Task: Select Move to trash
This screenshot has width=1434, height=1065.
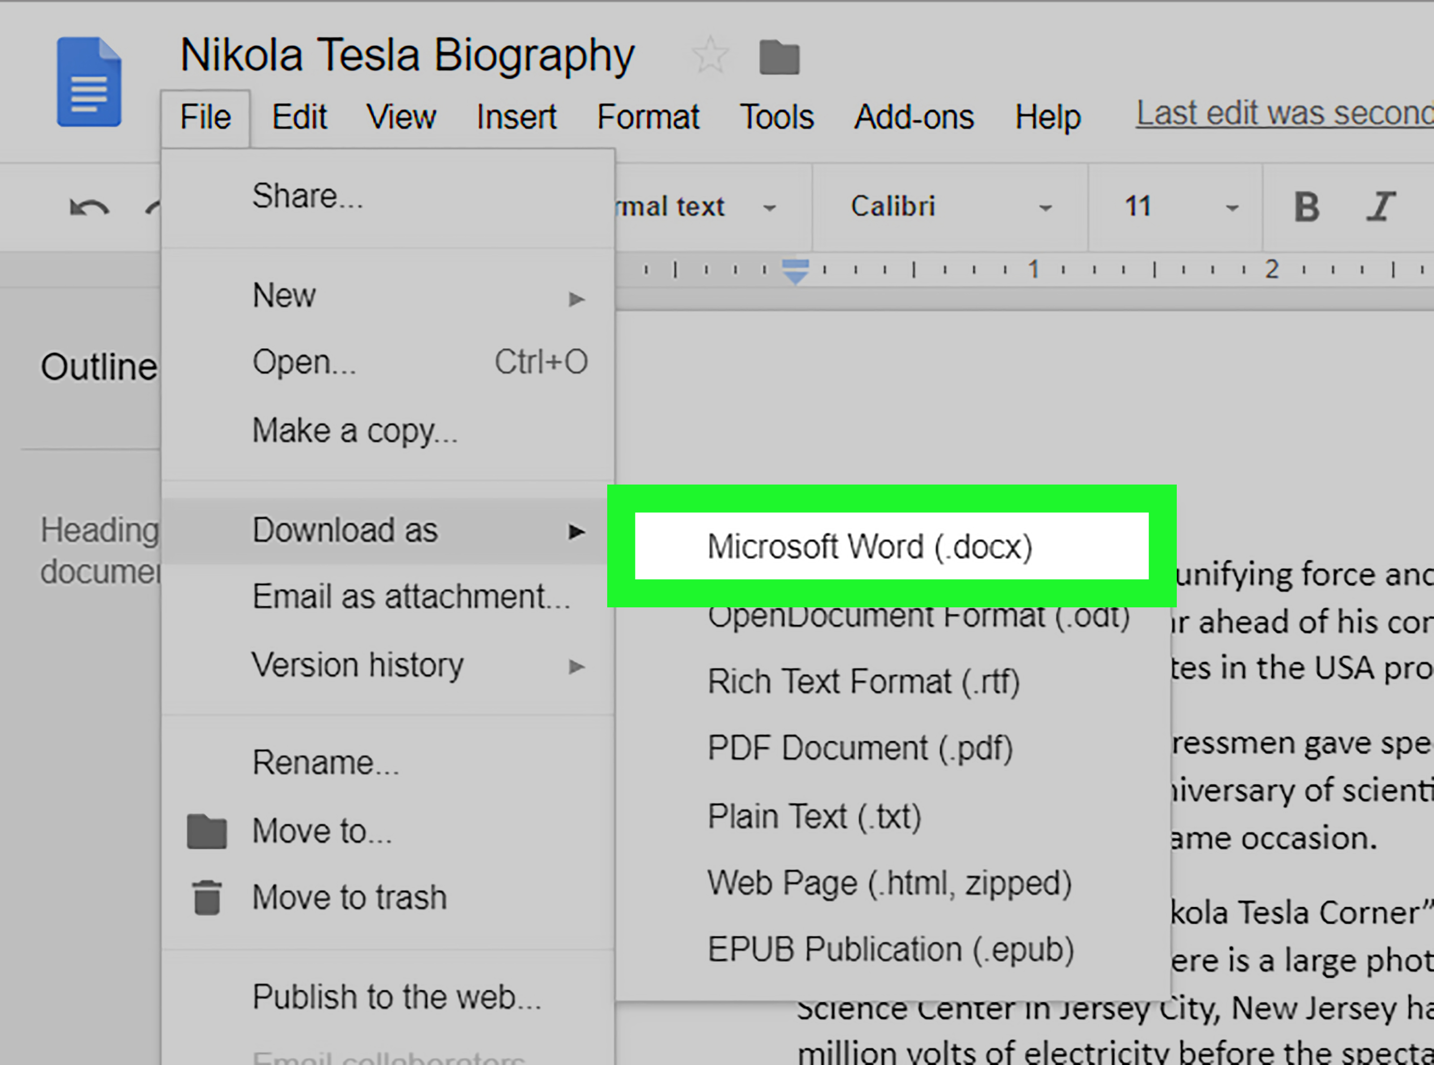Action: click(x=388, y=898)
